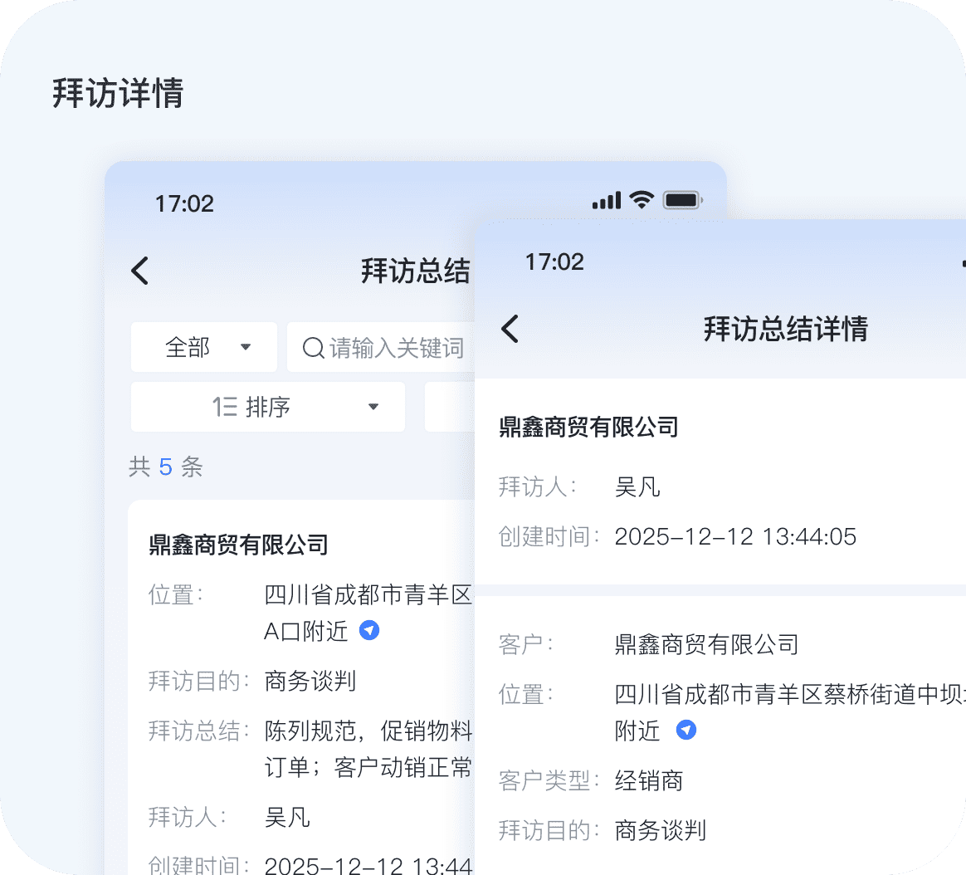Click the magnifier icon in the search box

(313, 348)
